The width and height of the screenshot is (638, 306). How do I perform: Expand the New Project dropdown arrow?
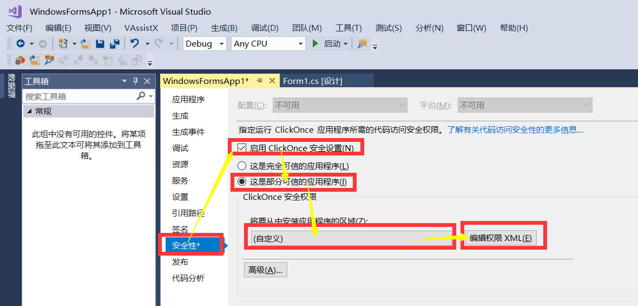pos(74,43)
